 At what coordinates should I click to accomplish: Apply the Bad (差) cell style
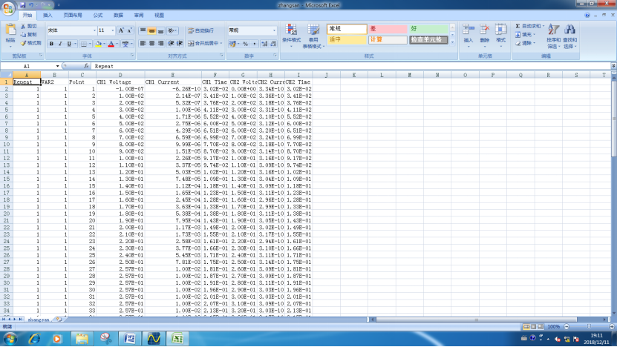[x=388, y=29]
